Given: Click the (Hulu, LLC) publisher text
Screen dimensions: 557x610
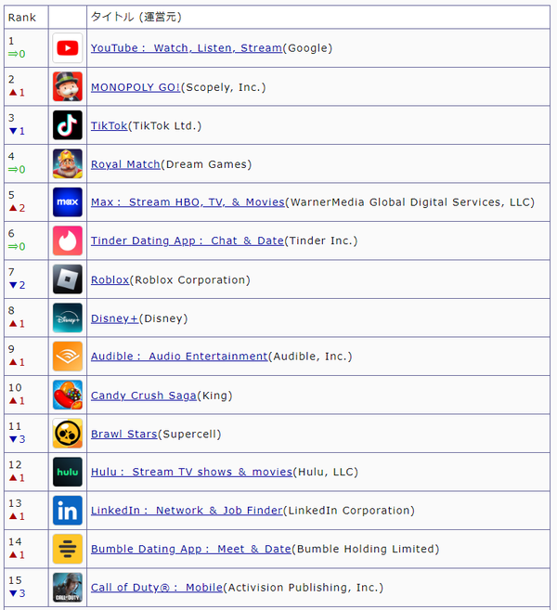Looking at the screenshot, I should point(326,472).
